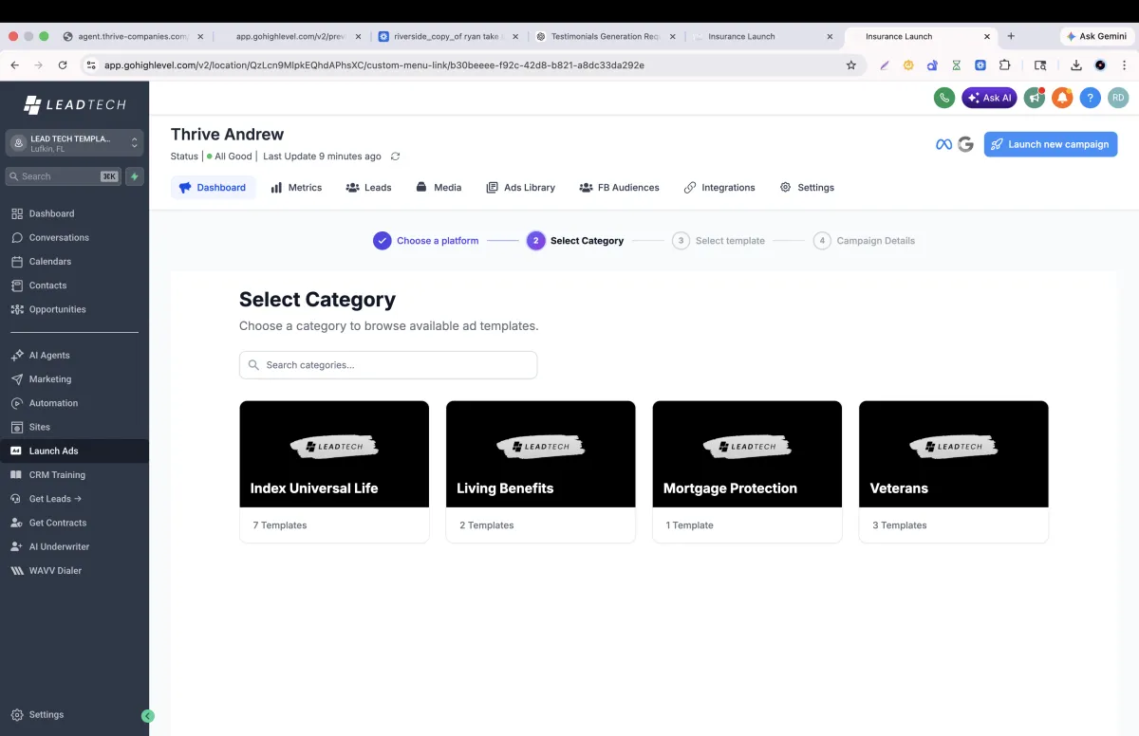Open the Ads Library tab
Viewport: 1139px width, 736px height.
(520, 188)
